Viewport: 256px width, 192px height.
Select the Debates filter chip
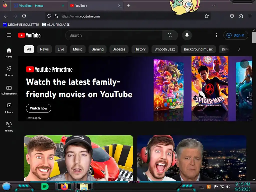click(x=119, y=49)
